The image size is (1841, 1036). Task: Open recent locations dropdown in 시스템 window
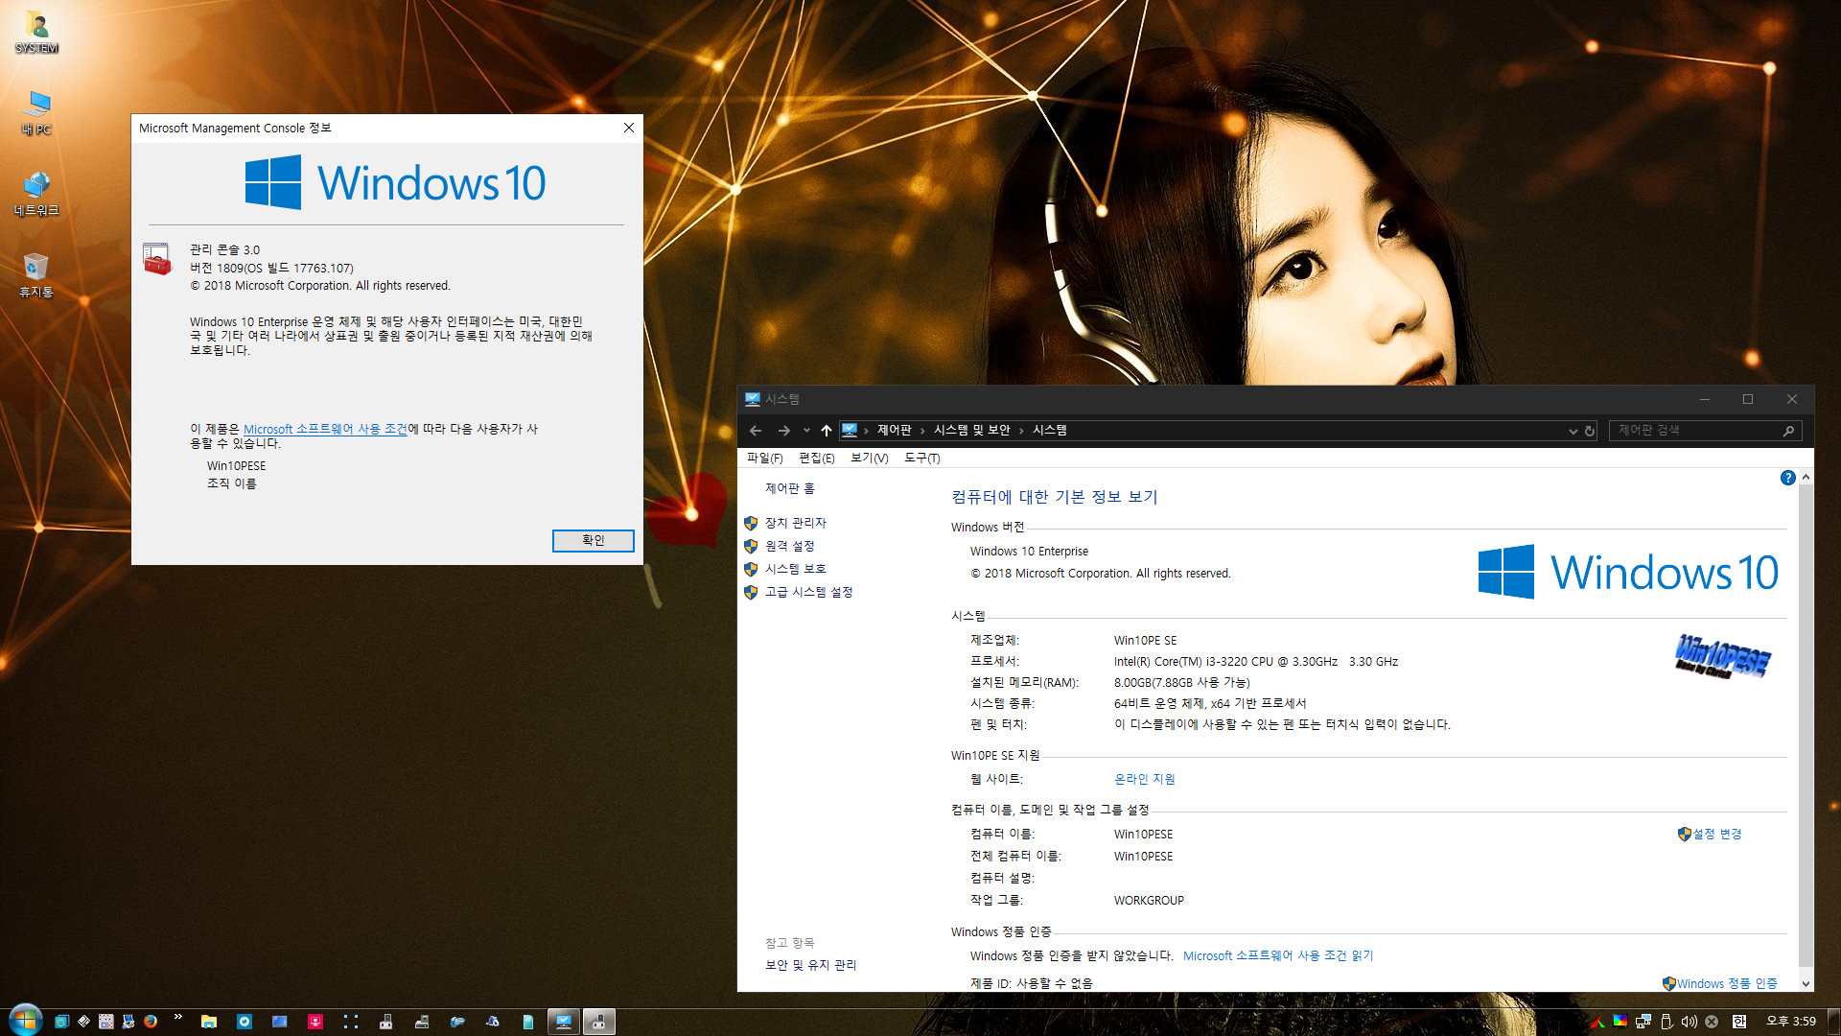coord(806,431)
